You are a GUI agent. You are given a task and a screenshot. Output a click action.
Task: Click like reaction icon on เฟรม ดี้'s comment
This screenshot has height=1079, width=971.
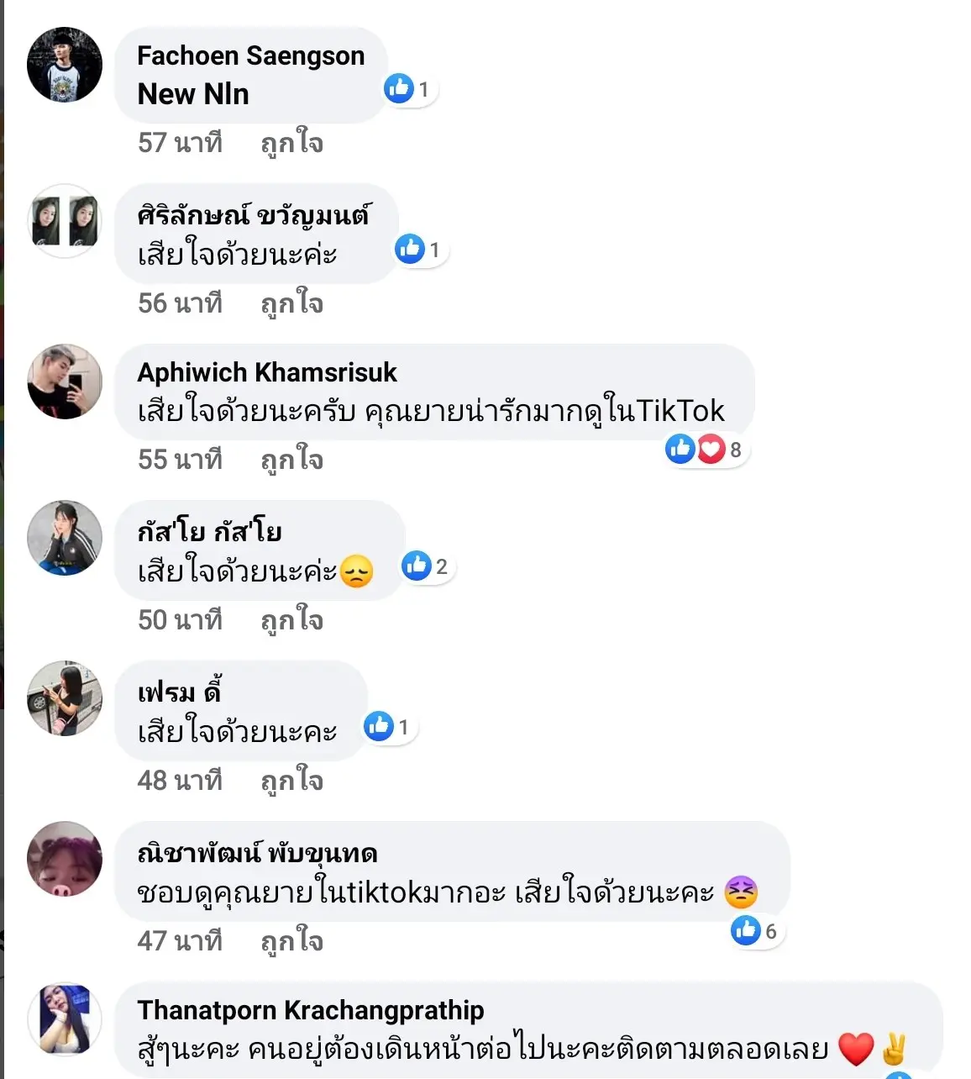coord(379,726)
